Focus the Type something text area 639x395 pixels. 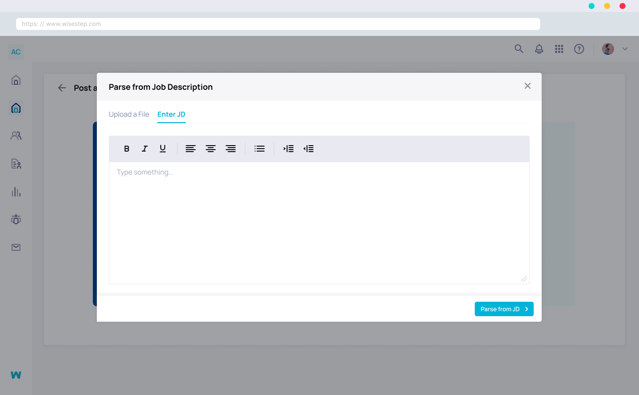(319, 223)
